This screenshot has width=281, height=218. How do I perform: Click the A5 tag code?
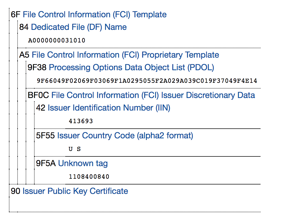point(24,55)
